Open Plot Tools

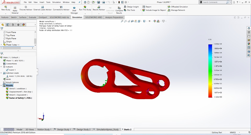(x=129, y=10)
